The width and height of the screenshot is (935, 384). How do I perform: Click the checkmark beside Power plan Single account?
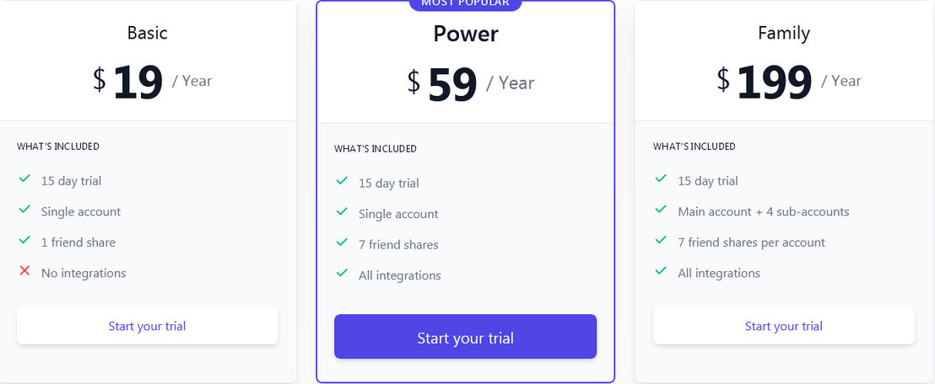pyautogui.click(x=342, y=211)
